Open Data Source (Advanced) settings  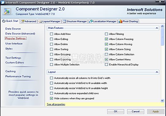click(20, 34)
